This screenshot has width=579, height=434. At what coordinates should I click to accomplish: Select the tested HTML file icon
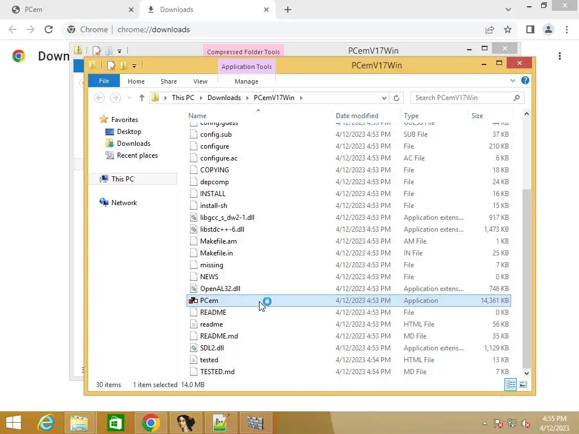(193, 359)
